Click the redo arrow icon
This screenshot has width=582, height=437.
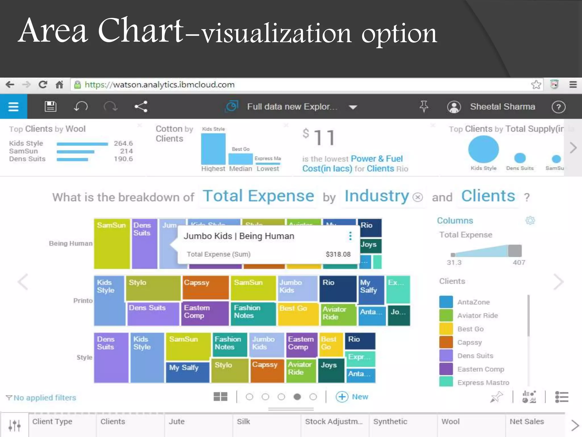pos(111,107)
